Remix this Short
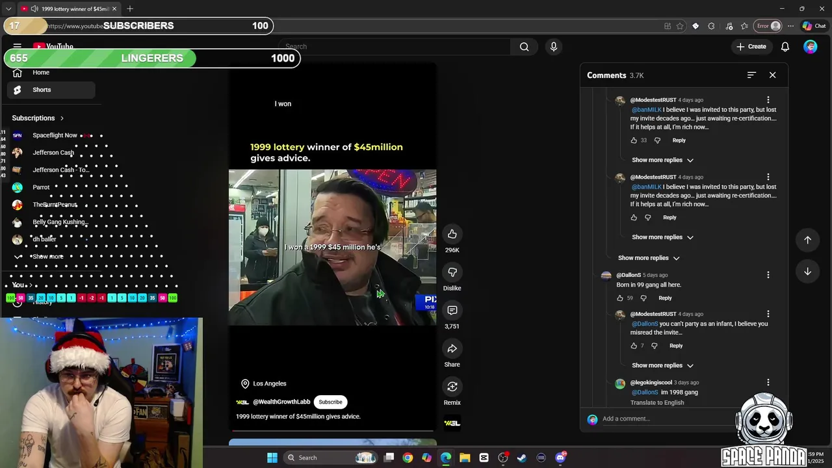Image resolution: width=832 pixels, height=468 pixels. [452, 387]
